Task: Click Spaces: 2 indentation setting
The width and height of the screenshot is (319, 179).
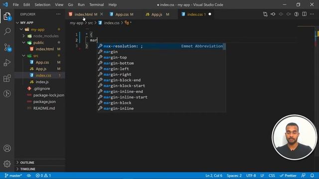Action: click(x=234, y=176)
